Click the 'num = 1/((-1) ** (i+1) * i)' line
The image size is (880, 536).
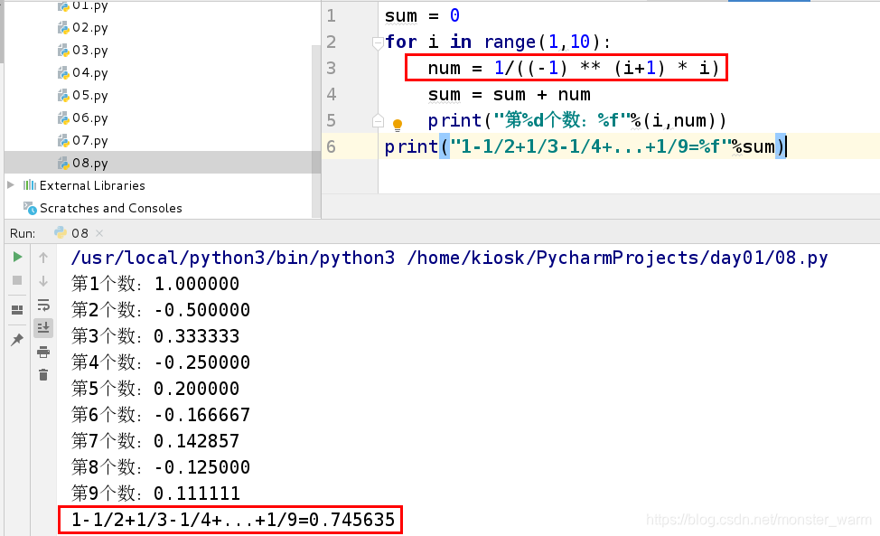[573, 68]
